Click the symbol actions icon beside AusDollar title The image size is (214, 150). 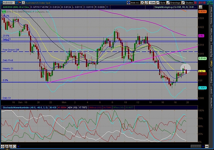(23, 2)
